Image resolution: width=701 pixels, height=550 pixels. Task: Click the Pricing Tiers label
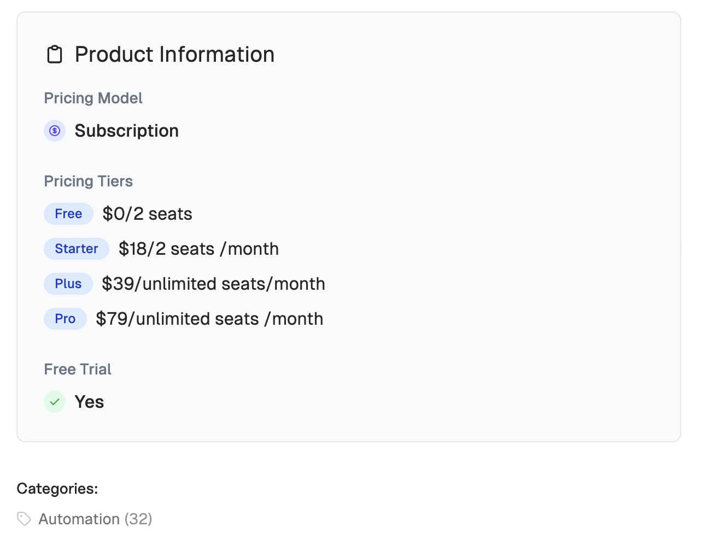[88, 182]
